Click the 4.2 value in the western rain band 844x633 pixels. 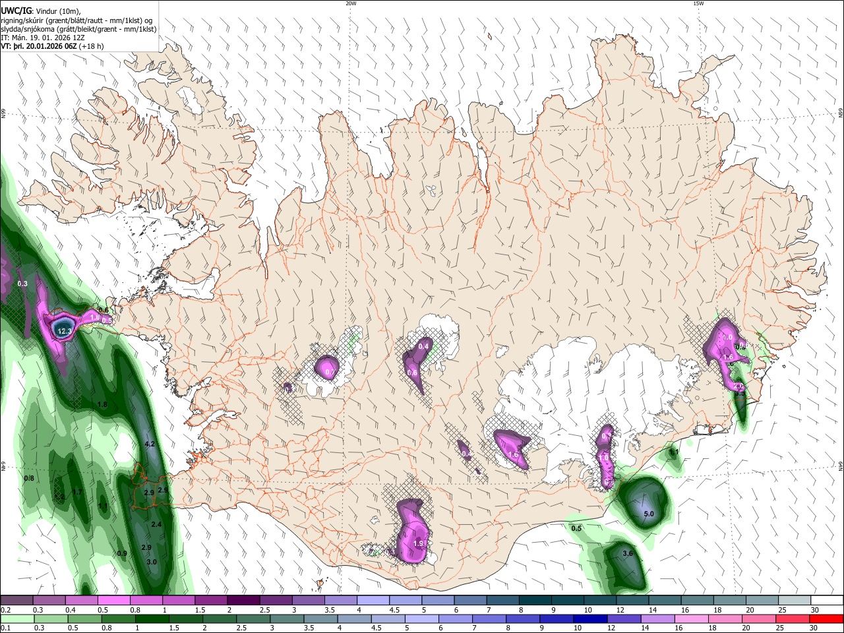(x=149, y=444)
